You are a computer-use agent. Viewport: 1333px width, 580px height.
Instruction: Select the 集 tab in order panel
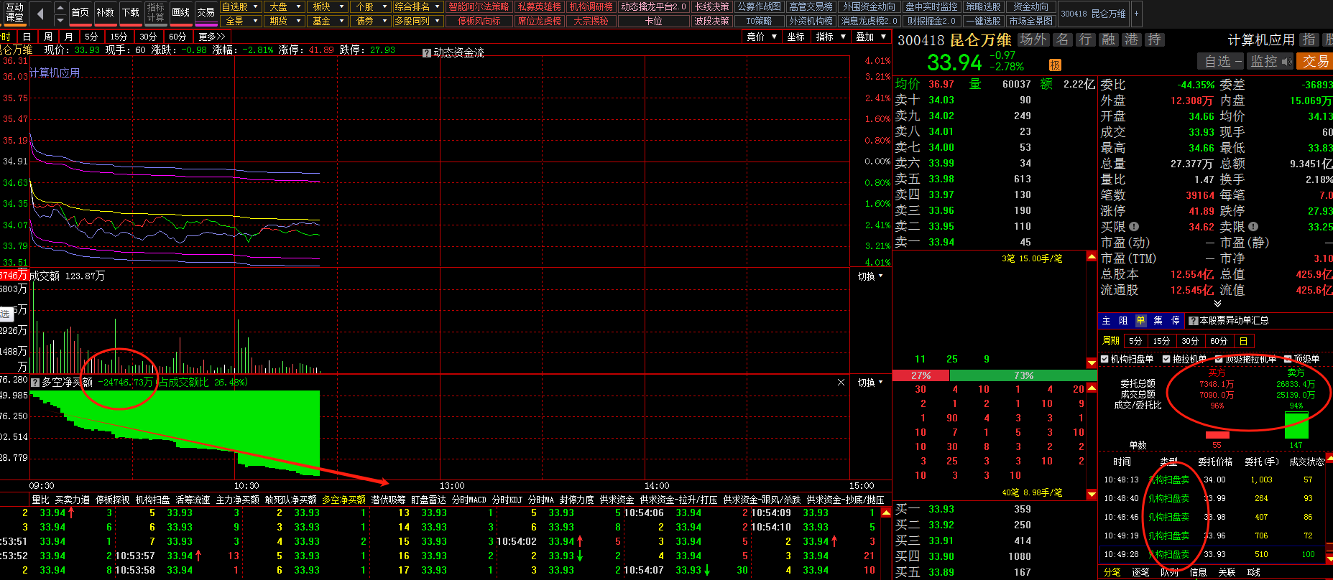(1158, 321)
